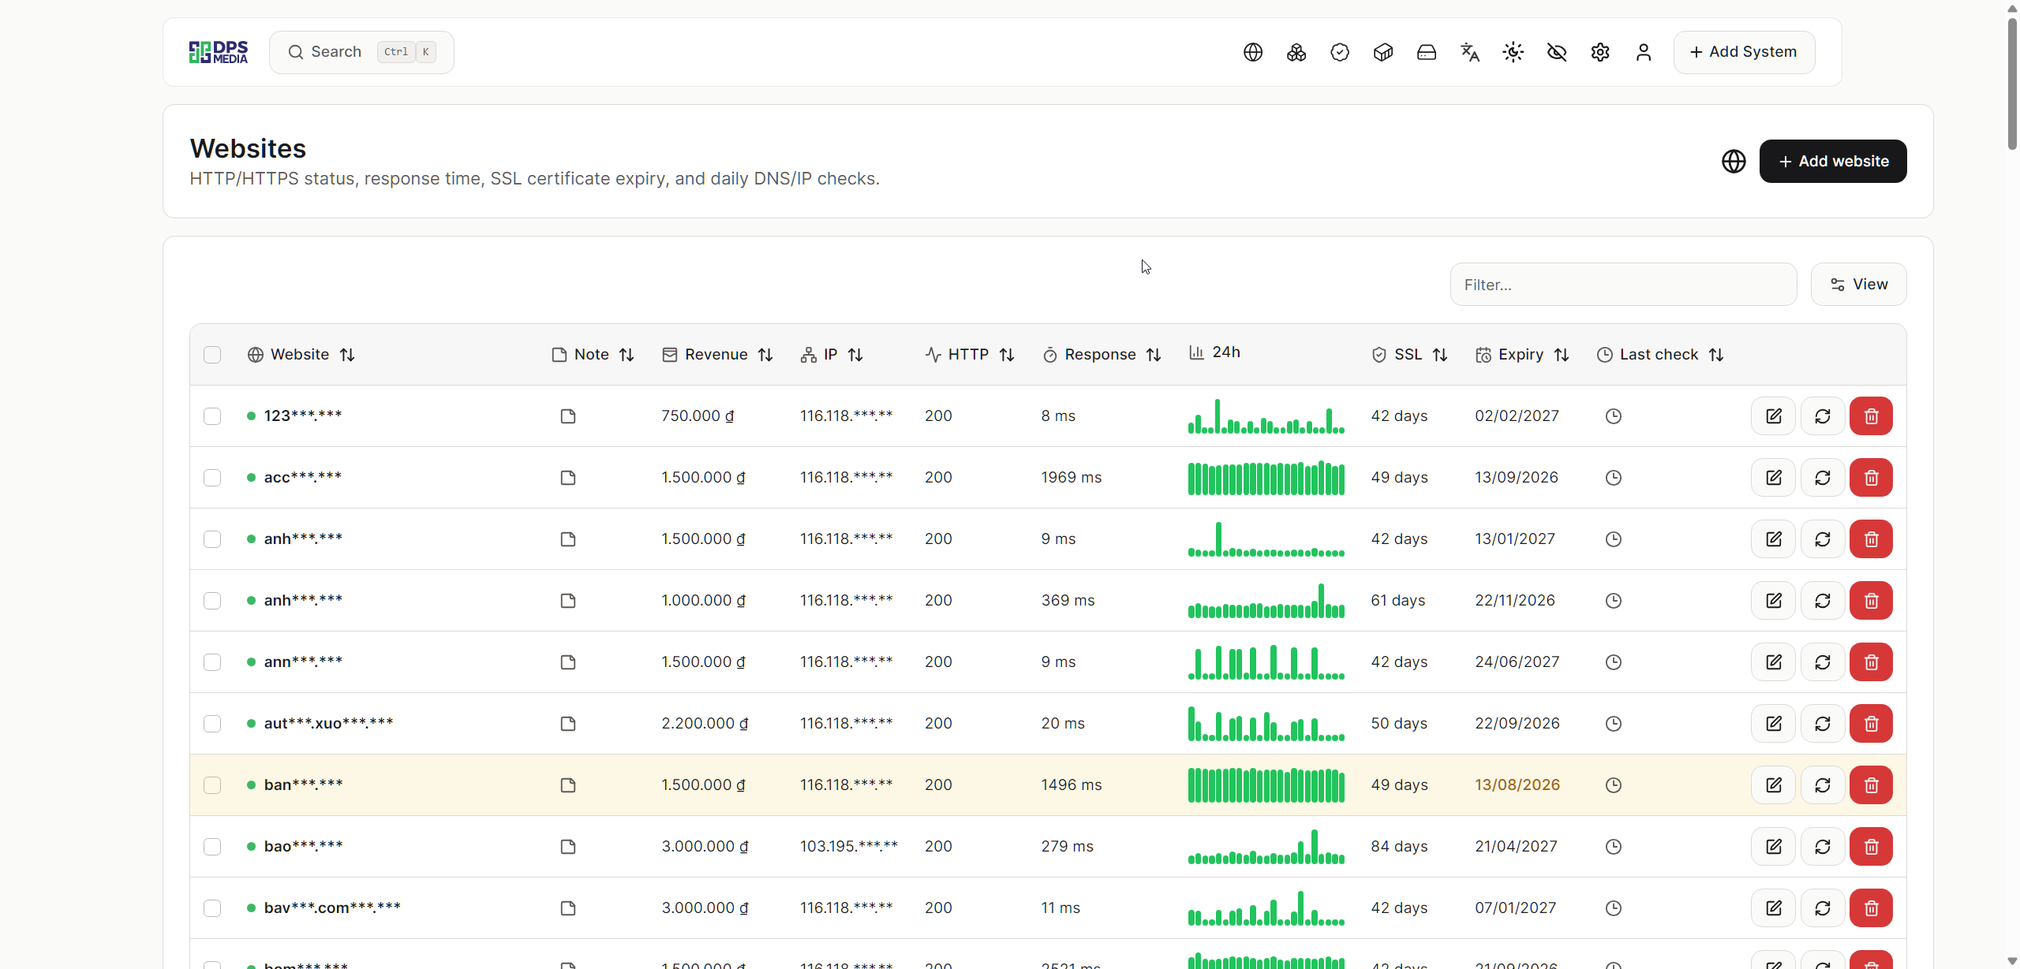
Task: Refresh check for 123***.*** website
Action: [x=1823, y=416]
